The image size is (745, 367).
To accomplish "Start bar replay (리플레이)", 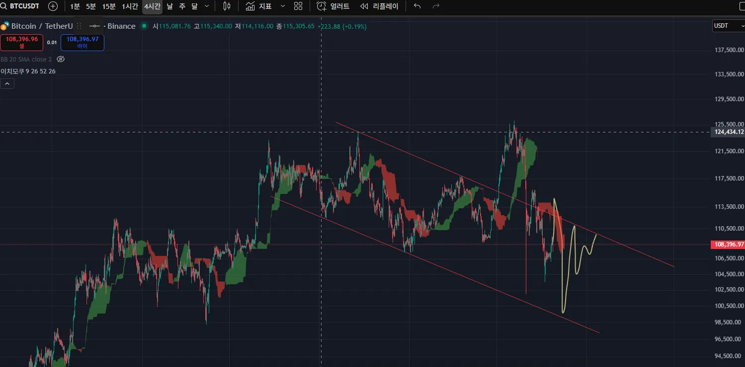I will [x=379, y=6].
